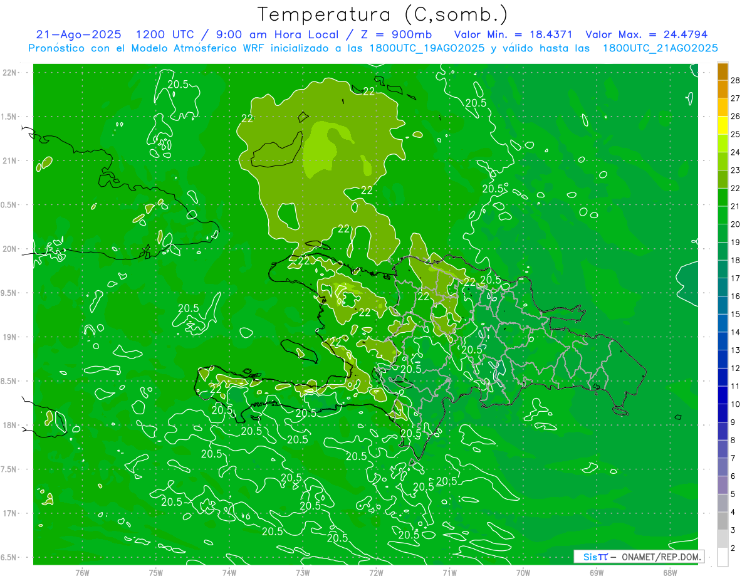Click the color scale label '10'

pos(735,404)
